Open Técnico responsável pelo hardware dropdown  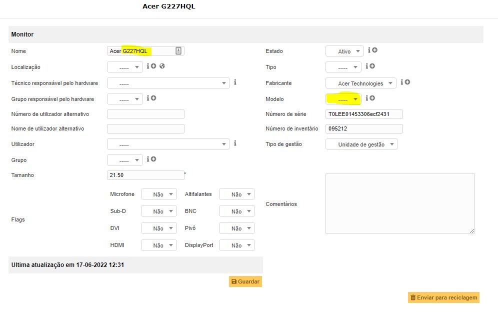(x=168, y=83)
